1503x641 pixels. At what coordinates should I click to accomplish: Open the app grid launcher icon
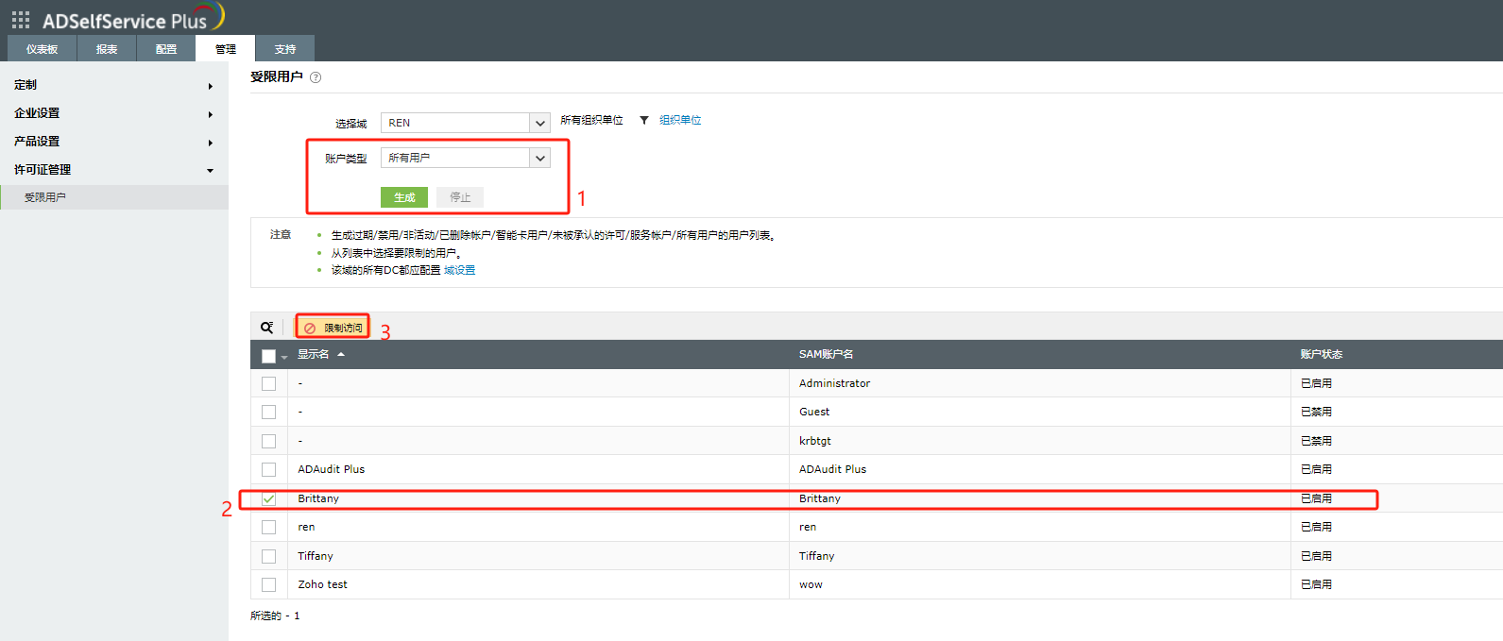click(21, 20)
